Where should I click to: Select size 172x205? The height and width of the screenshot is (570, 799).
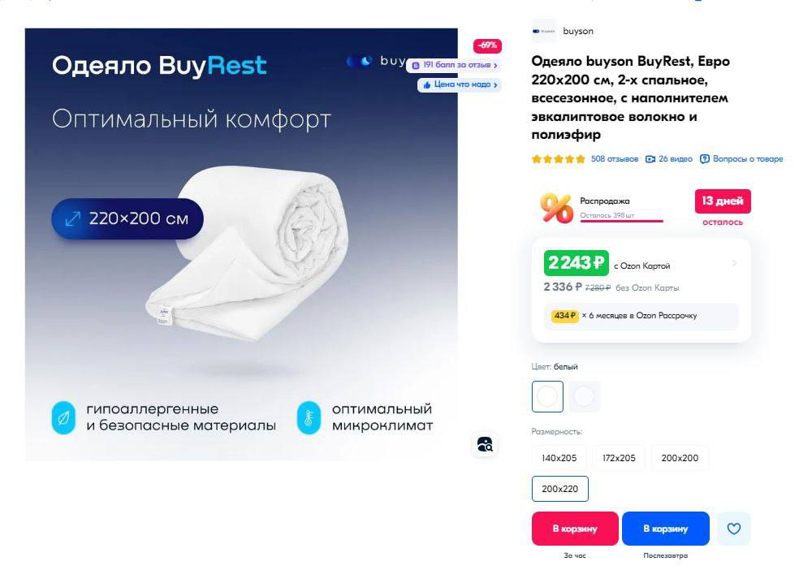pos(619,458)
